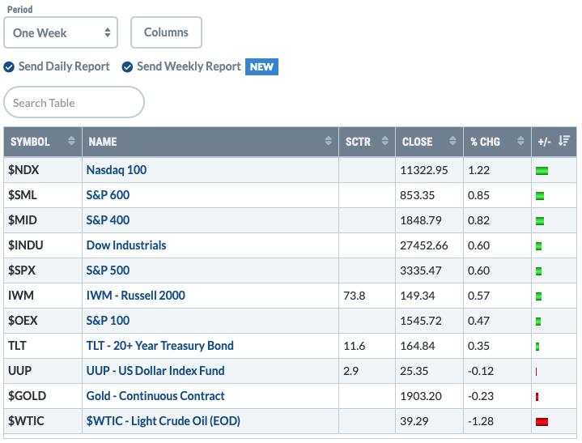The image size is (582, 443).
Task: Click the green change bar for $SML
Action: 540,196
